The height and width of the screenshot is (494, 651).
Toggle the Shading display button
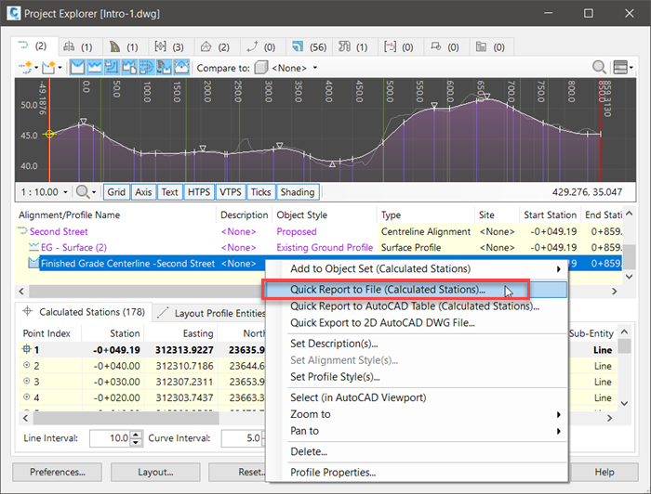[298, 192]
